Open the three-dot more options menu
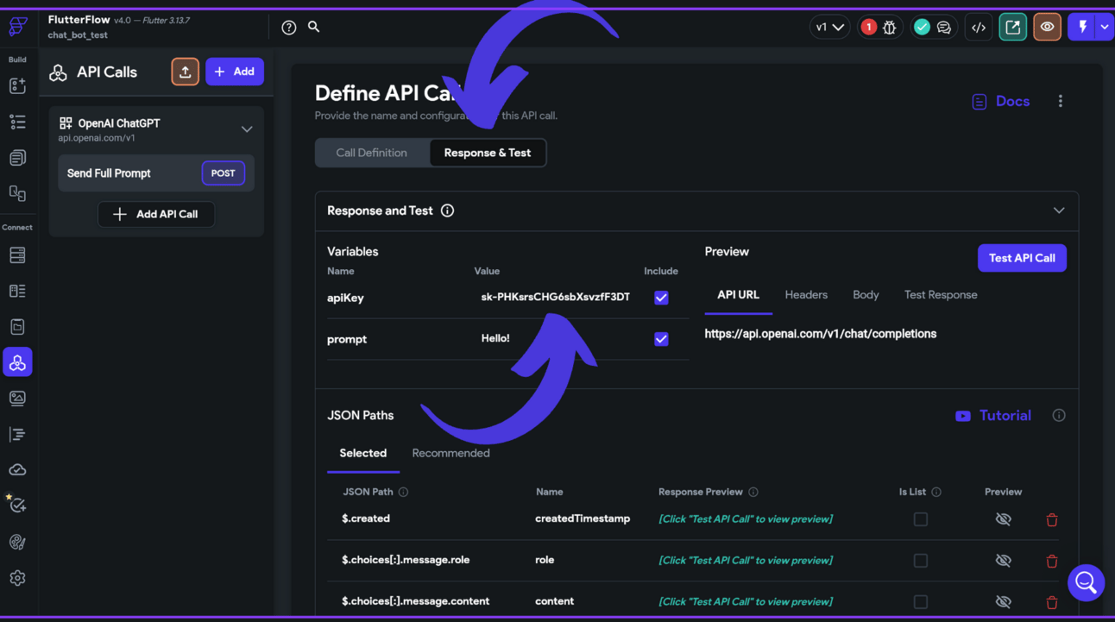 1061,101
